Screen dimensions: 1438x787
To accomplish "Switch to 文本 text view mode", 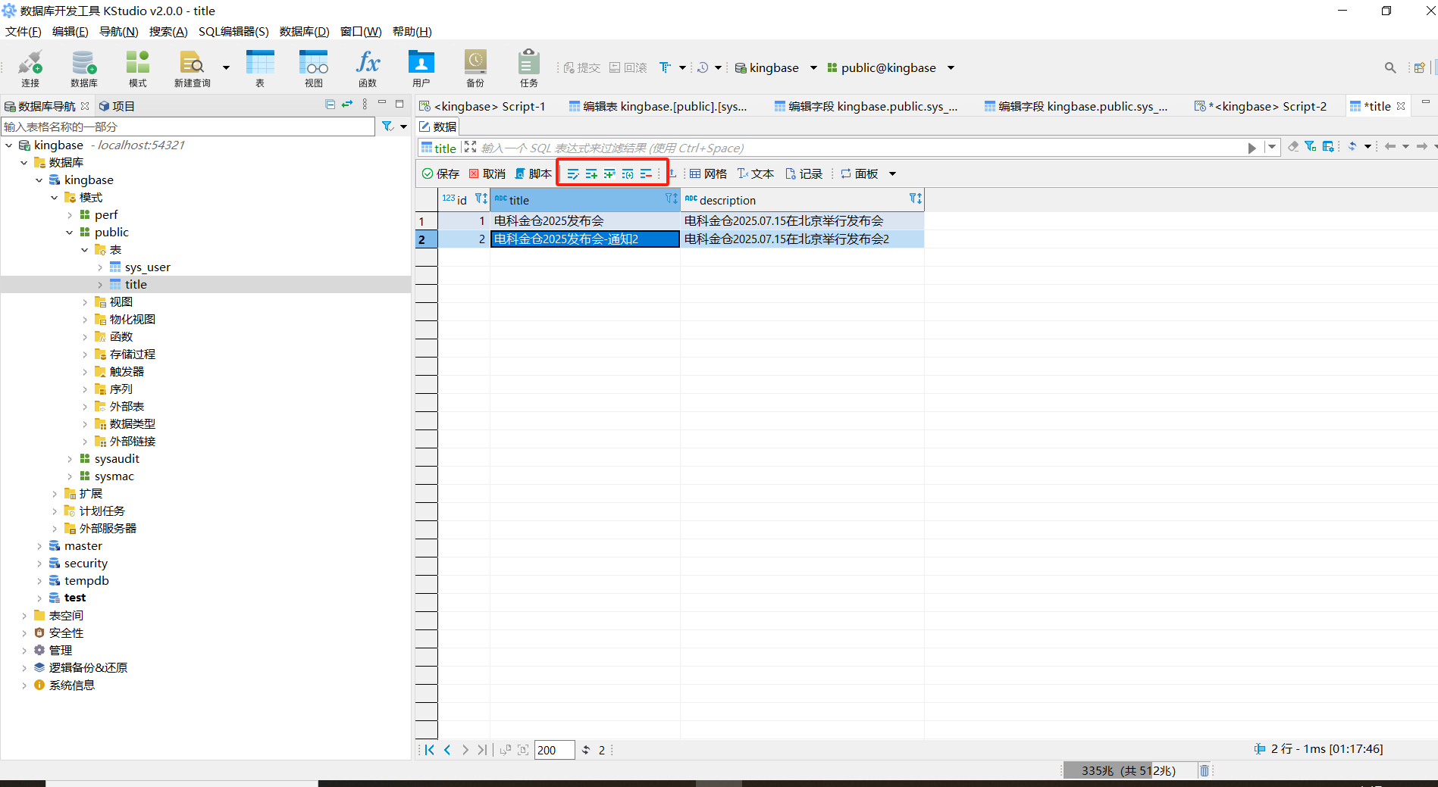I will click(x=756, y=174).
